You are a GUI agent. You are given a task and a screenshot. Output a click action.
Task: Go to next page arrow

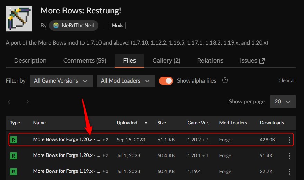(27, 101)
